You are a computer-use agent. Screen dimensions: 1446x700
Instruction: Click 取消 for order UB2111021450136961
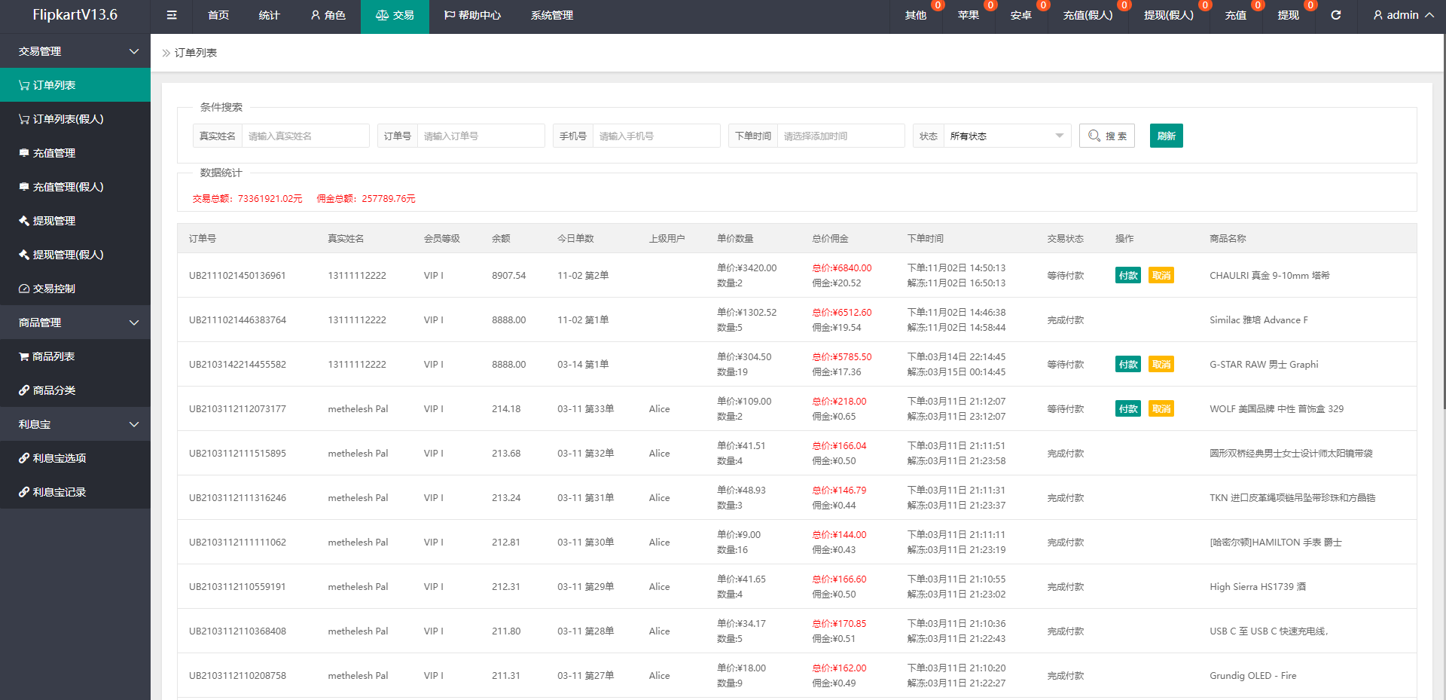1161,276
